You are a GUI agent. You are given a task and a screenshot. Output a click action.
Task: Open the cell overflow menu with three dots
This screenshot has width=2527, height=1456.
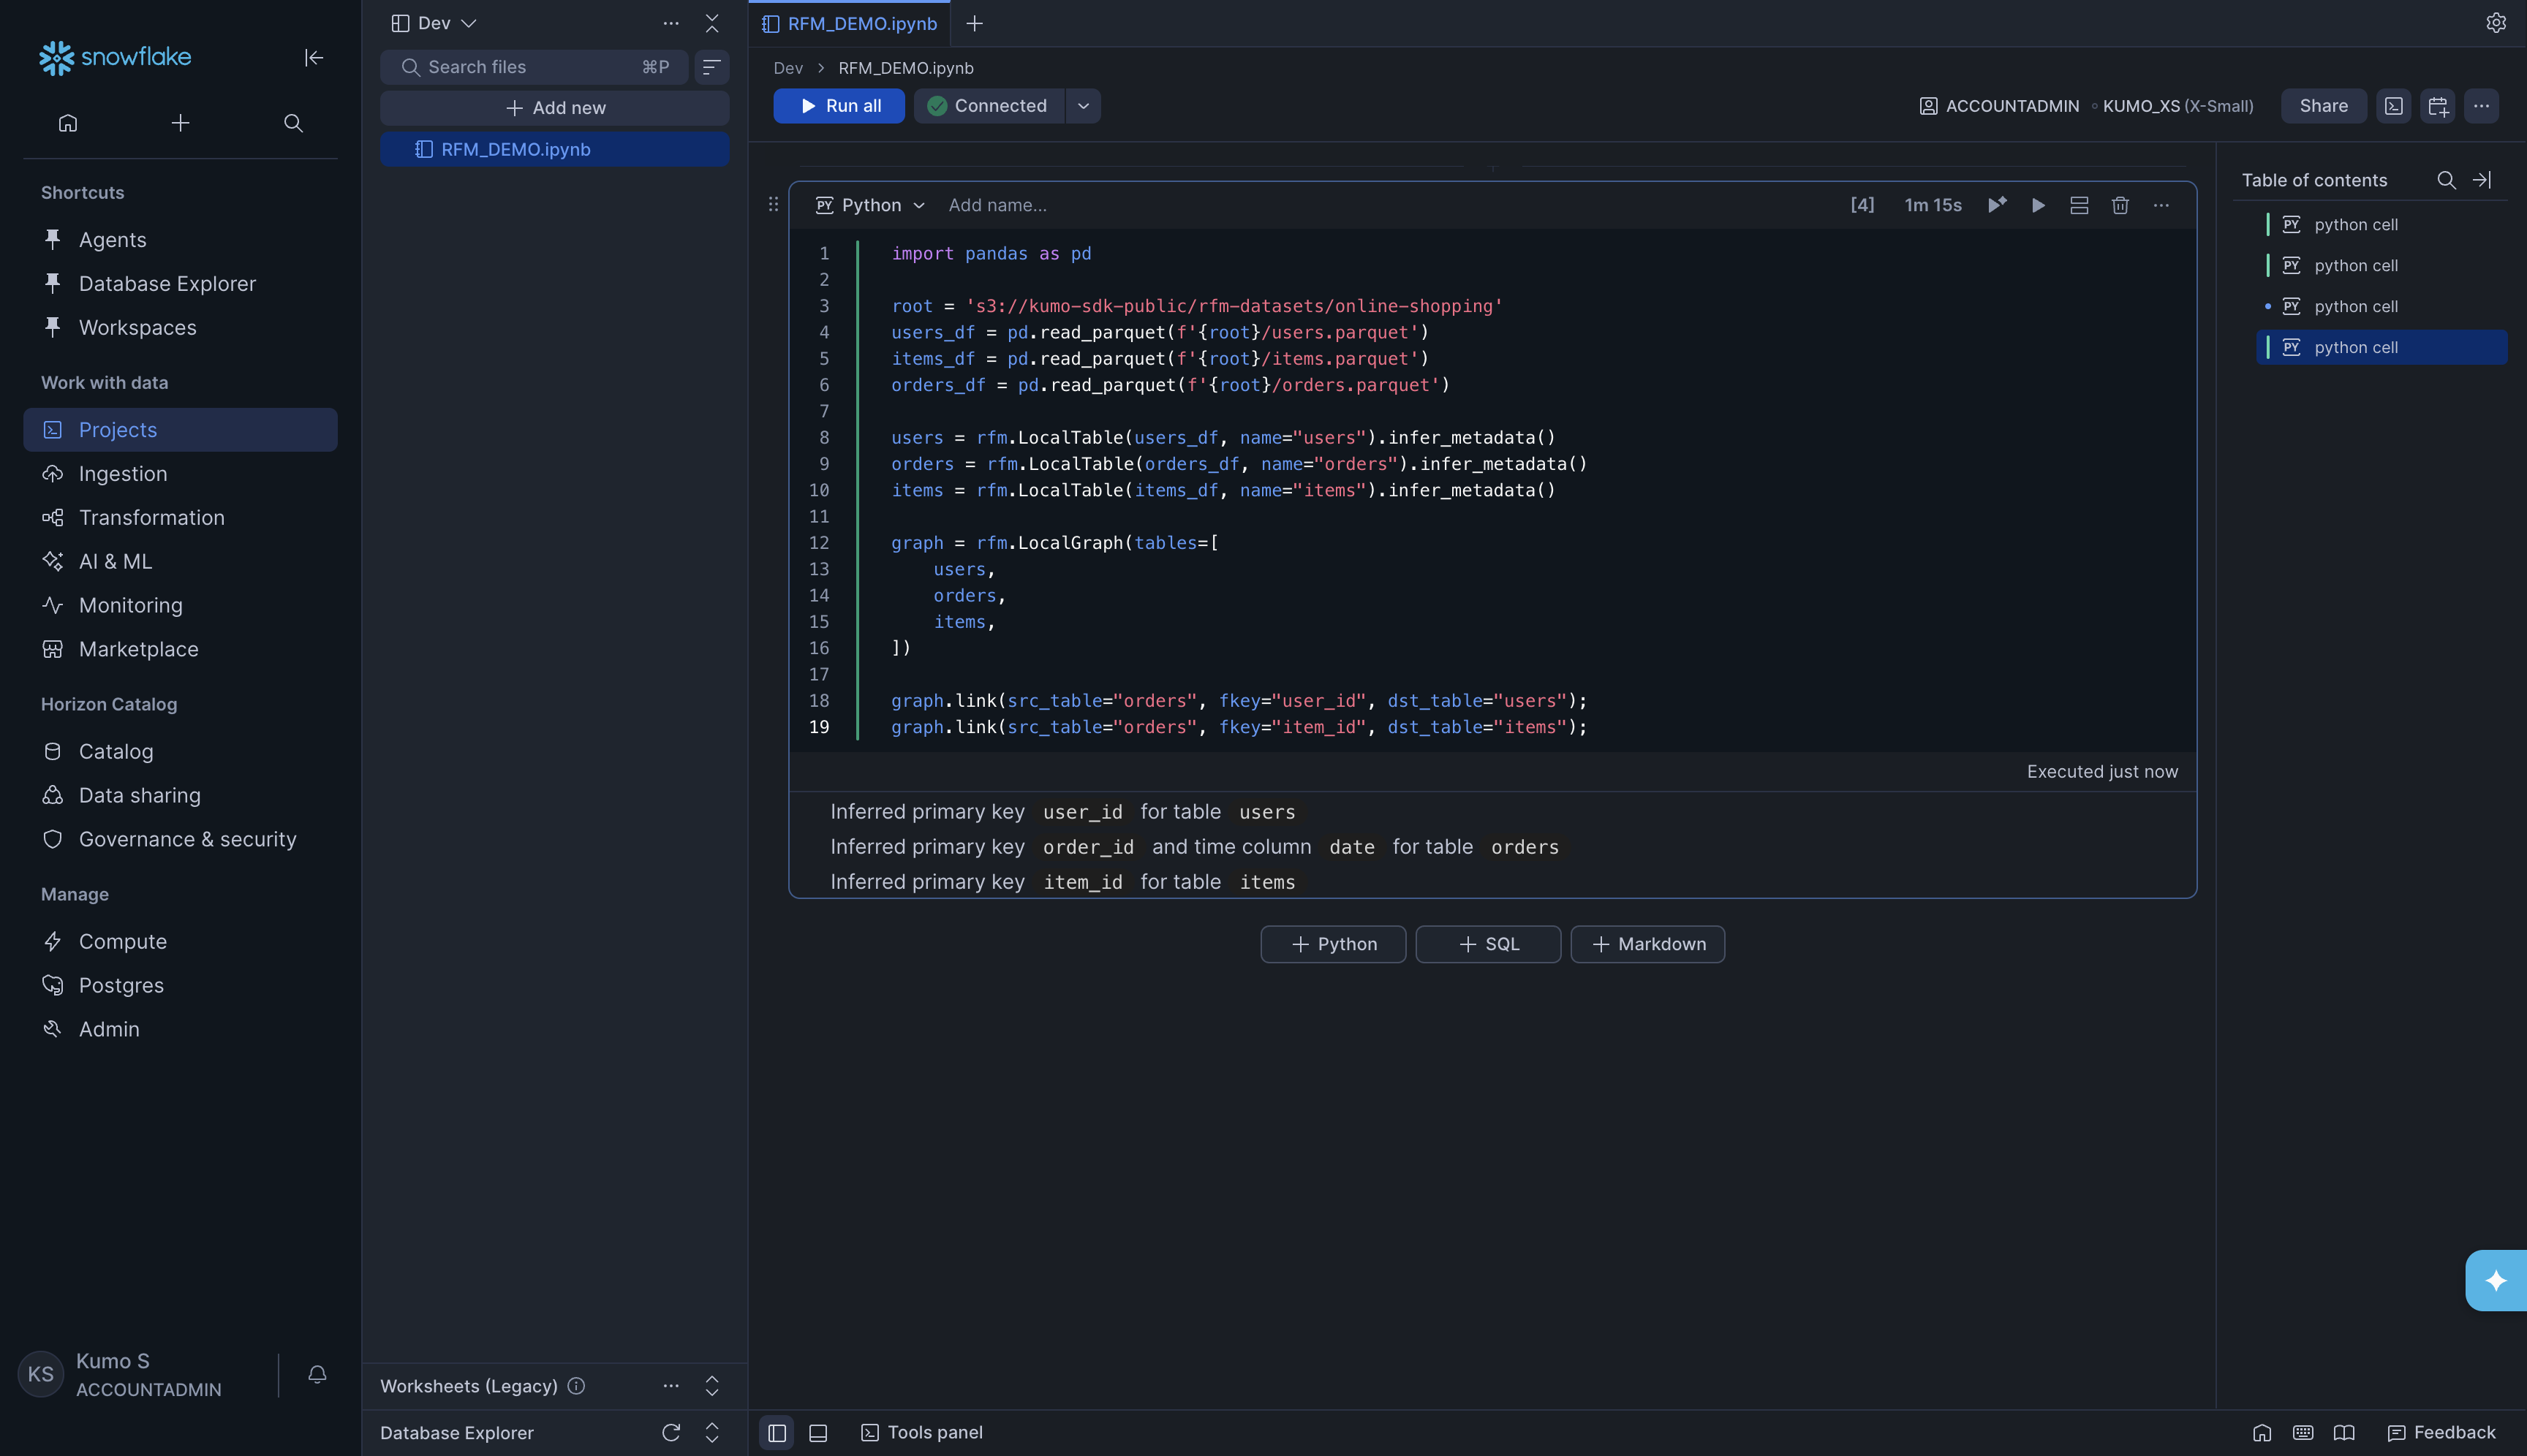click(2161, 205)
